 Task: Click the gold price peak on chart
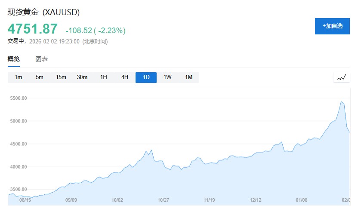[x=341, y=101]
